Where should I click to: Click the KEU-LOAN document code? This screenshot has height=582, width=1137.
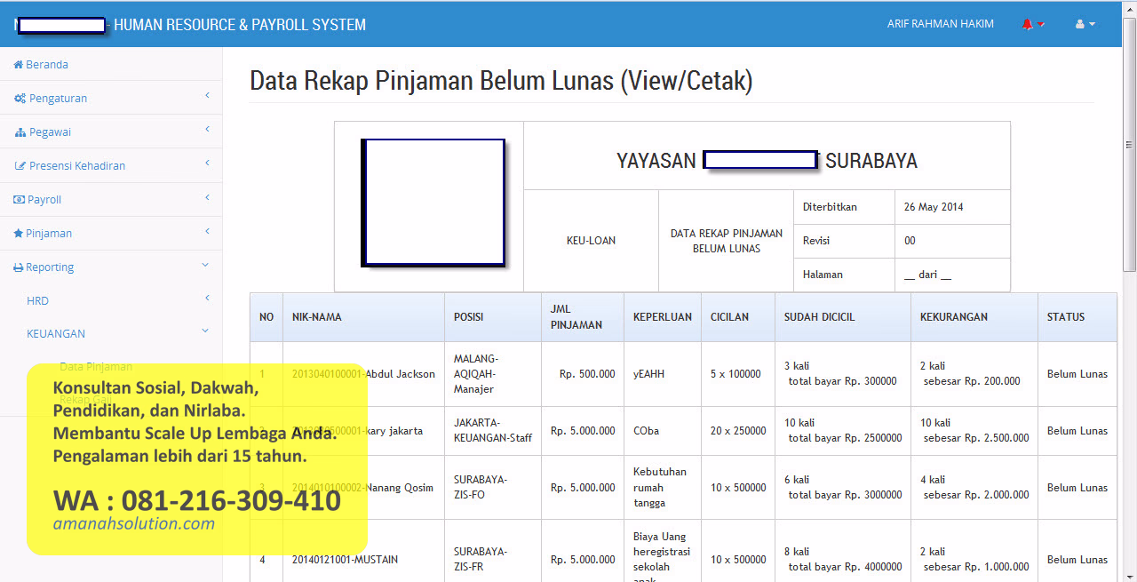[x=591, y=241]
